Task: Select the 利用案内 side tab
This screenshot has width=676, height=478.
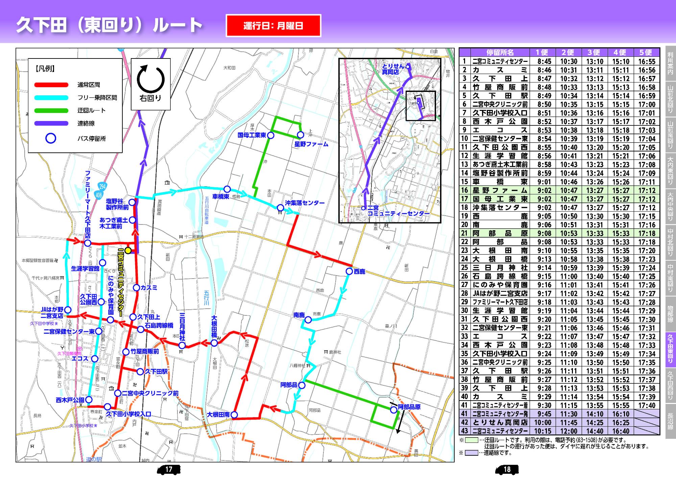Action: click(670, 63)
